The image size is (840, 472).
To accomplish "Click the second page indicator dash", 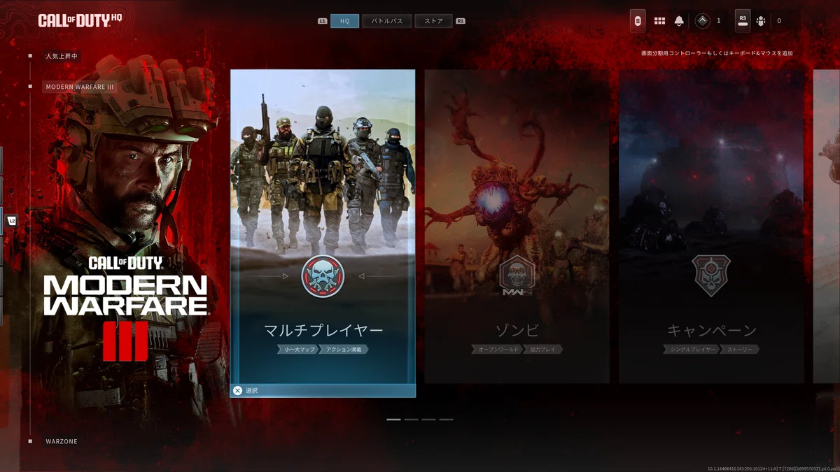I will (x=411, y=420).
